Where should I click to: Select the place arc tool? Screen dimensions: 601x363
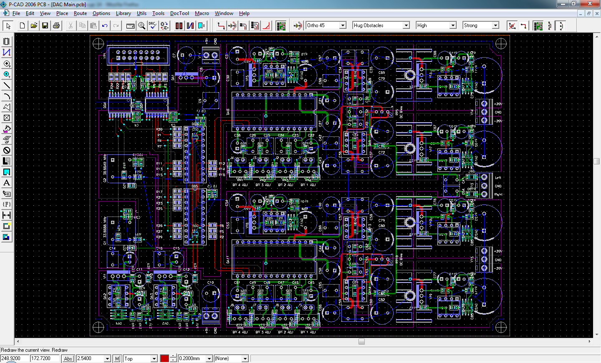pos(7,96)
